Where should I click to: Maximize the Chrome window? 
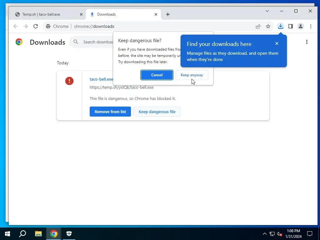point(296,11)
